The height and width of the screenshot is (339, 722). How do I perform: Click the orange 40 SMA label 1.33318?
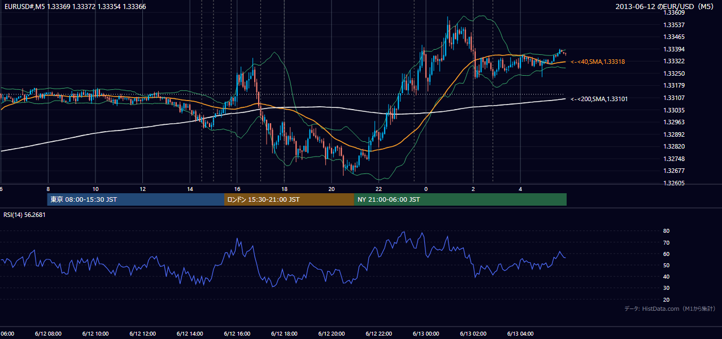click(598, 62)
